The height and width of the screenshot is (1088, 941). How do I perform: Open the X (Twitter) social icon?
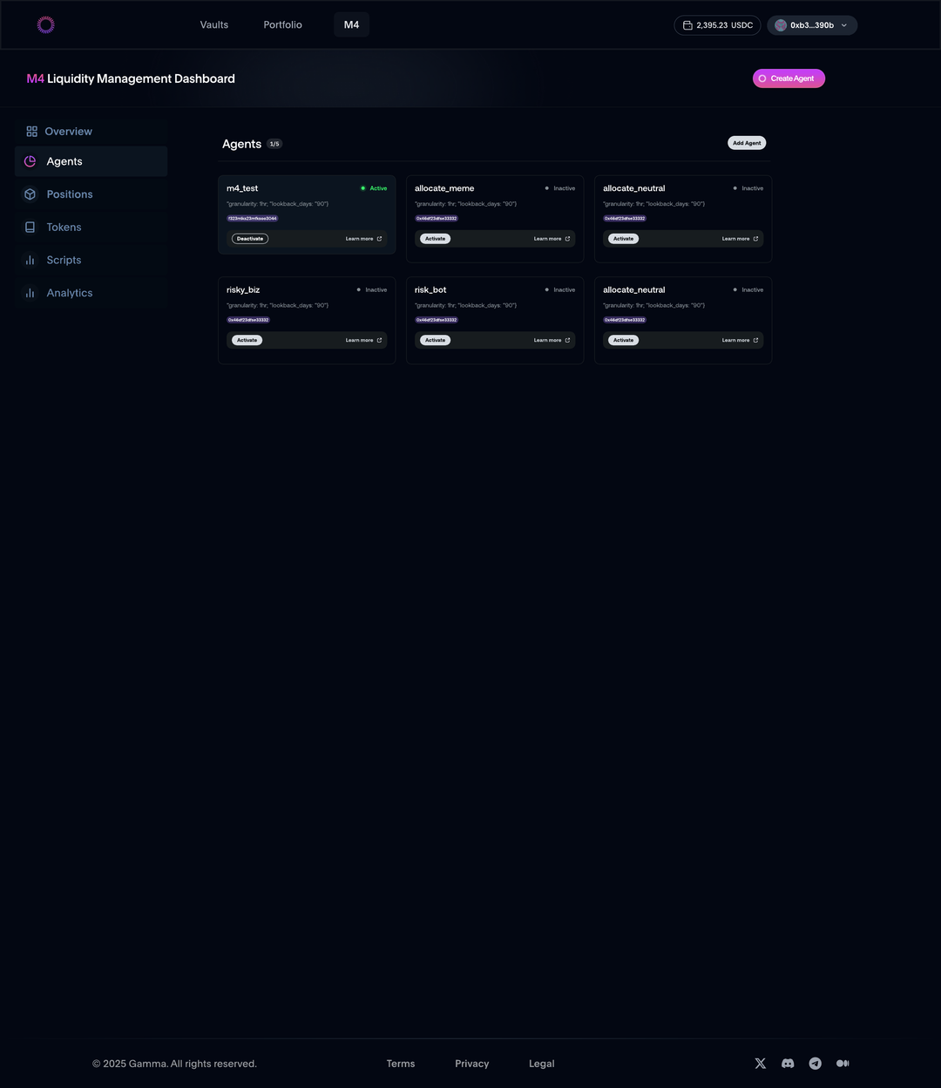tap(761, 1064)
